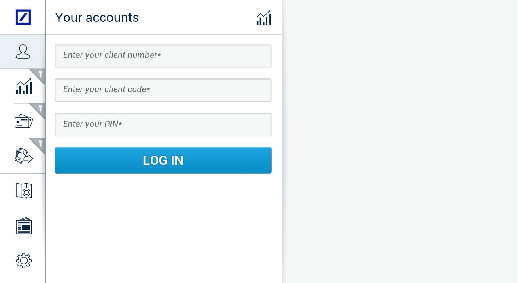Open the locked cards section in sidebar
Image resolution: width=518 pixels, height=283 pixels.
pyautogui.click(x=23, y=121)
